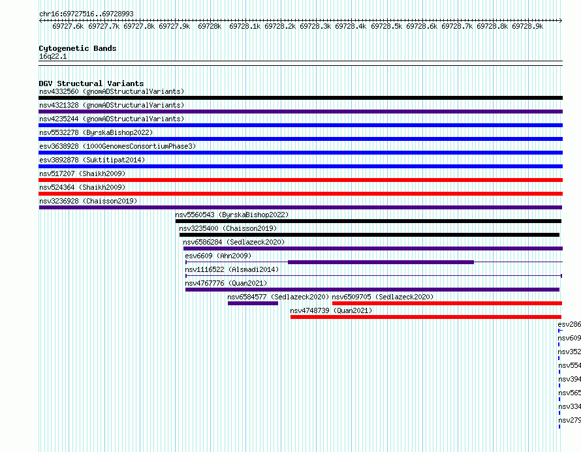Click the blue bar under esv3638928

(300, 153)
